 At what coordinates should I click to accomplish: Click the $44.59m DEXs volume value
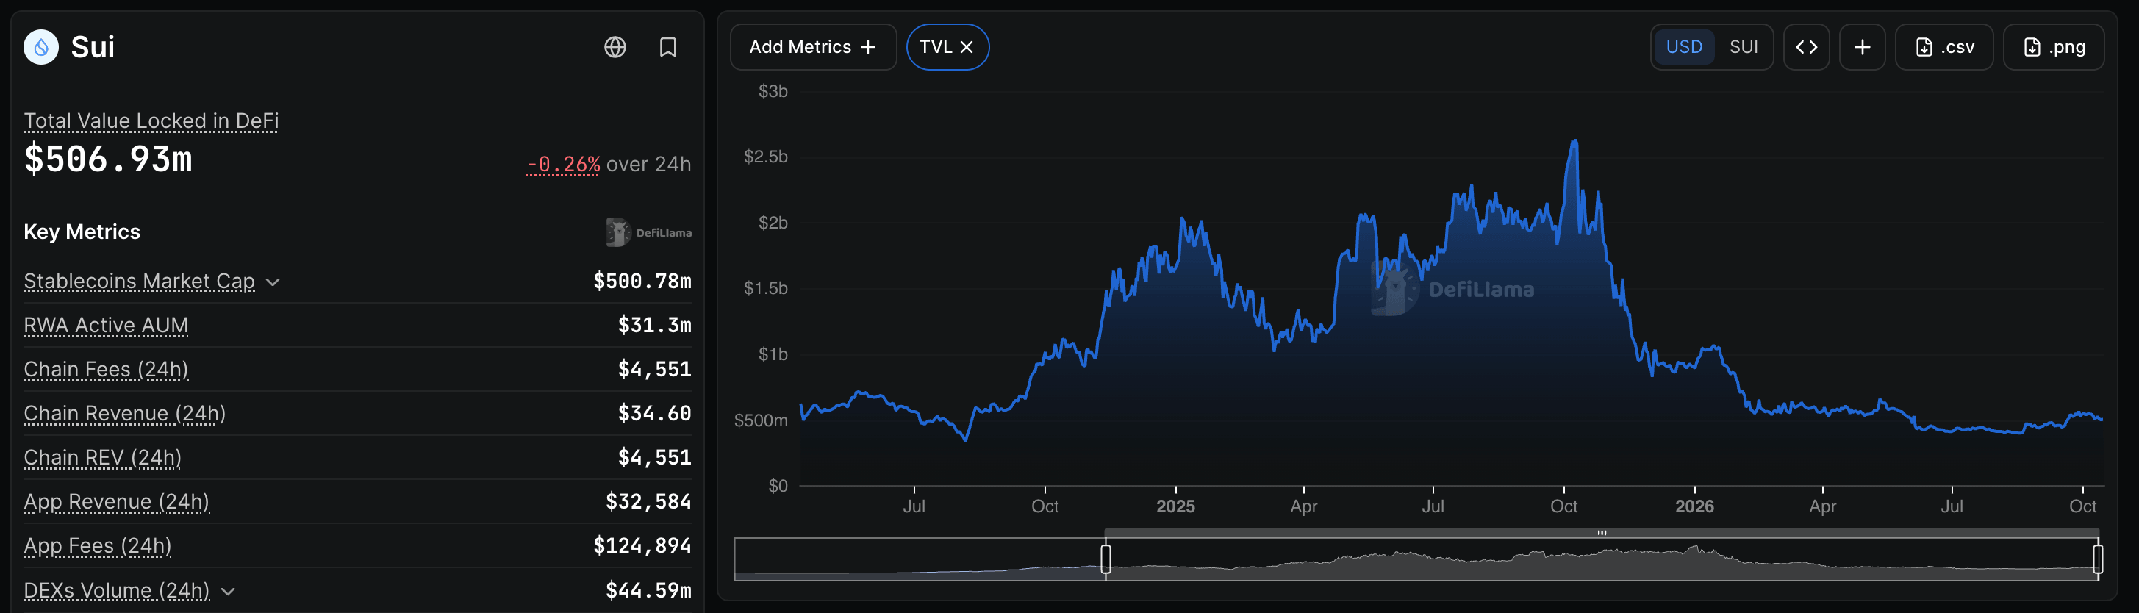coord(648,590)
